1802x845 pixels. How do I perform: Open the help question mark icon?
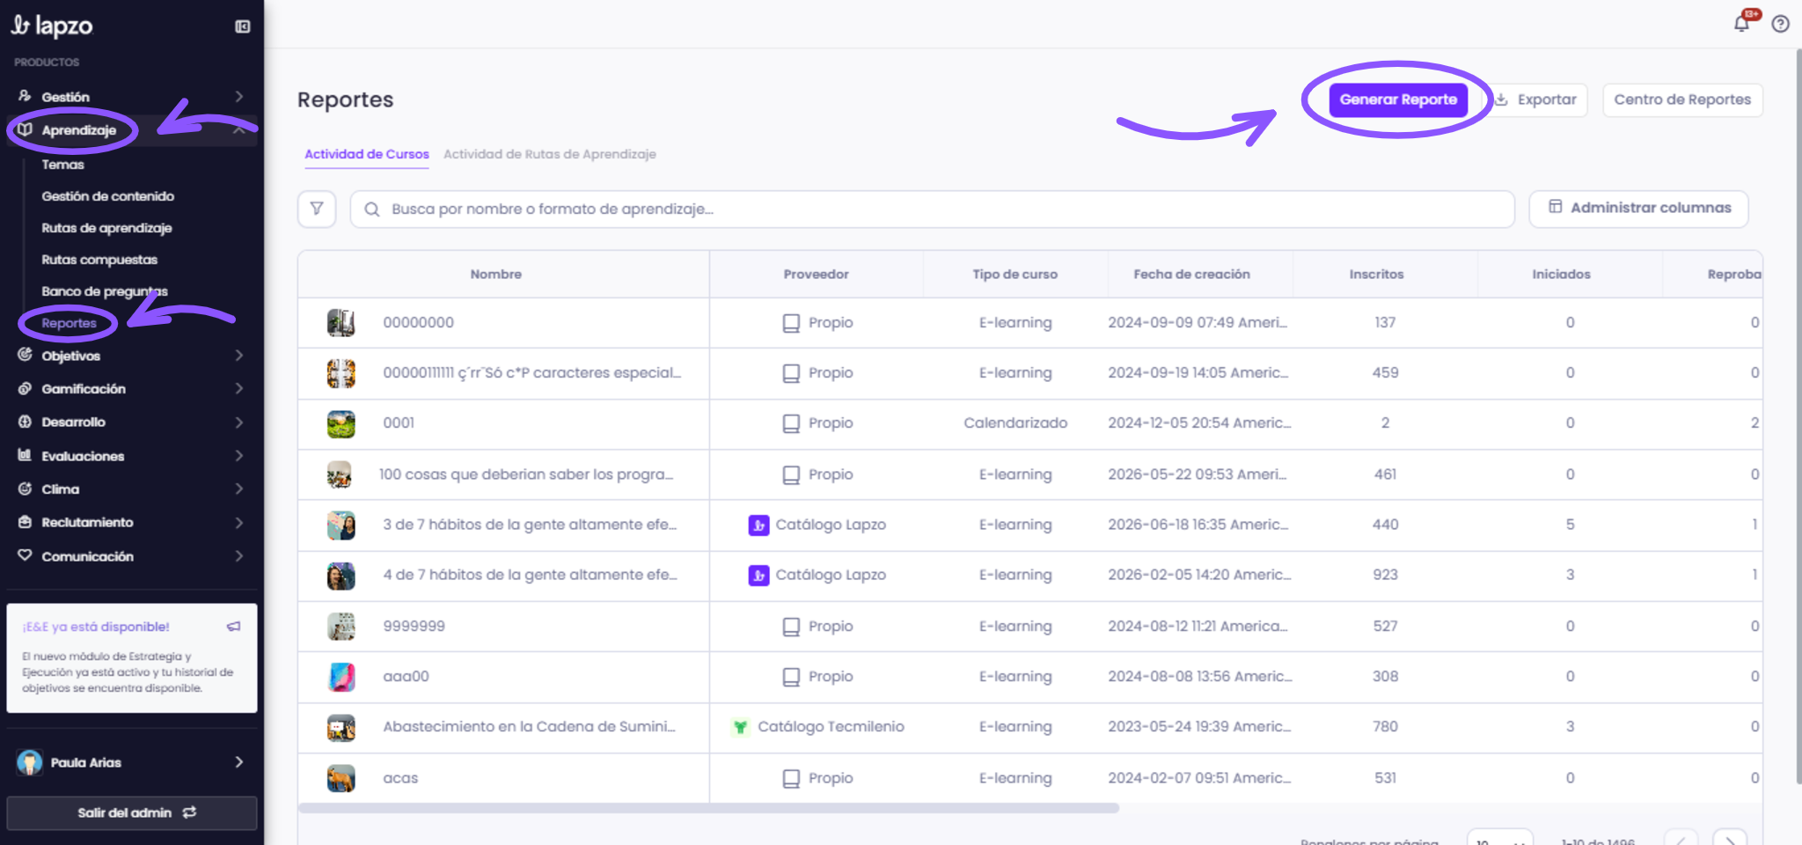[1781, 24]
